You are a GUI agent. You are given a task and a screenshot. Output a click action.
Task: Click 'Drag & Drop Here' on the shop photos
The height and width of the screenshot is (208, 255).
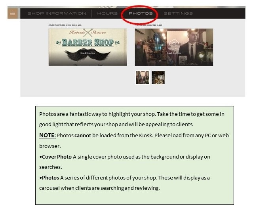[174, 53]
